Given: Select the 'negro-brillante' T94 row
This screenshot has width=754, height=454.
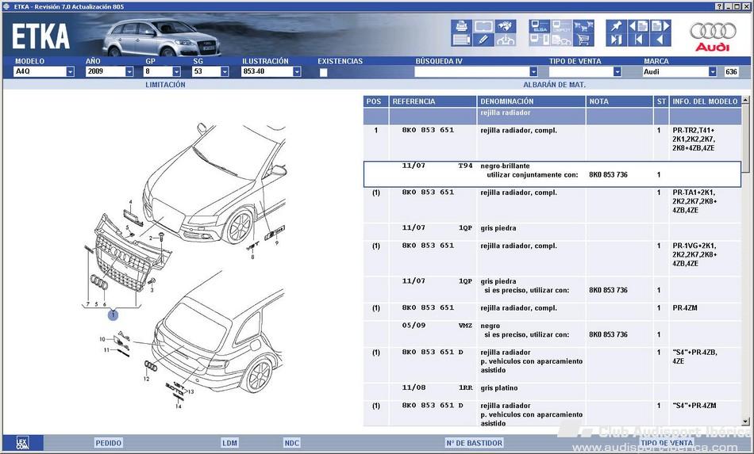Looking at the screenshot, I should coord(552,174).
